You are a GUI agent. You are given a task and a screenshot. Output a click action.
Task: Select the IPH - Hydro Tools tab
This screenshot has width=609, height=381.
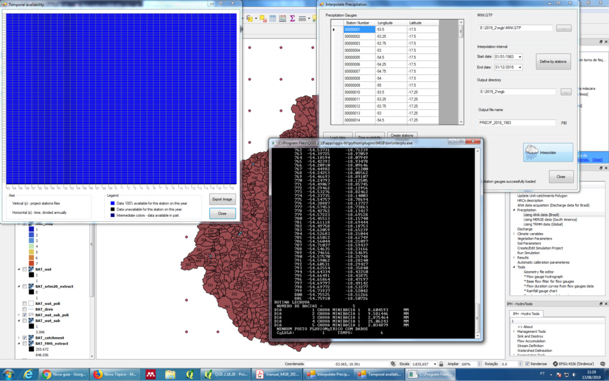pos(526,313)
